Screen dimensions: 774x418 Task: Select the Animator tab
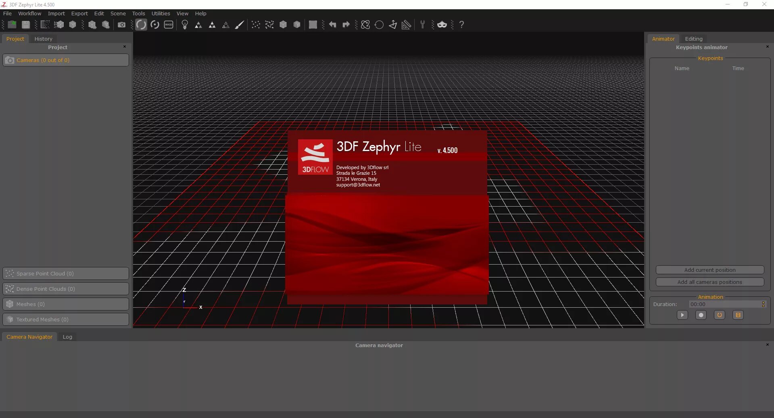663,39
